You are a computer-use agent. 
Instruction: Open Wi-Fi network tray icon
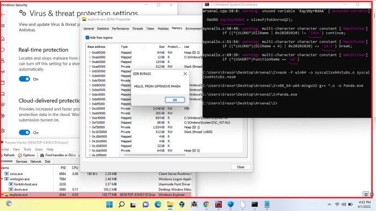point(337,204)
